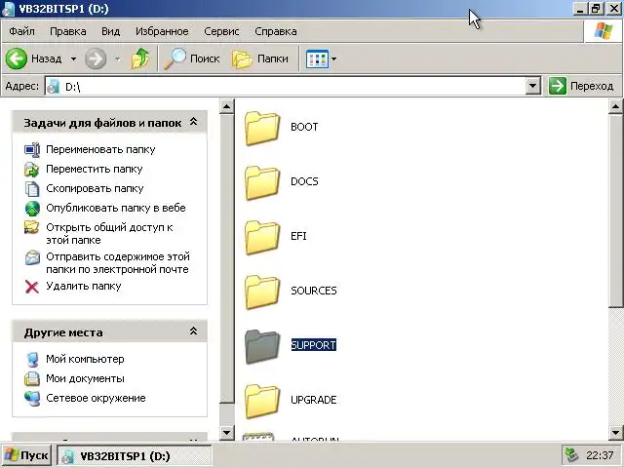Expand the address bar dropdown
The width and height of the screenshot is (624, 468).
pos(532,86)
